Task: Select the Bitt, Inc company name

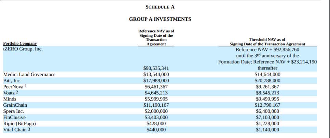Action: [12, 80]
